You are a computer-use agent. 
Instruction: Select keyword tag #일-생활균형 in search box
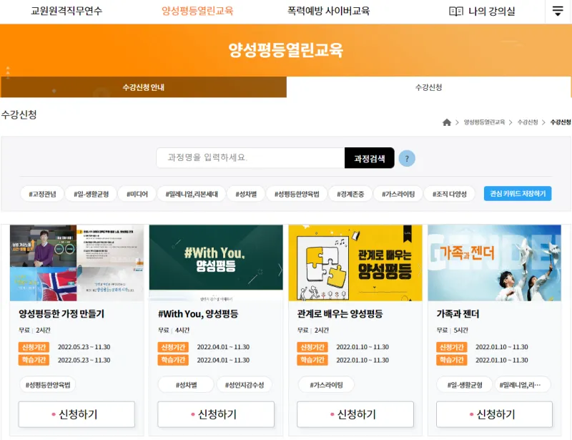tap(92, 194)
